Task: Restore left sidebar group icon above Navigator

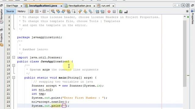Action: click(x=1, y=5)
